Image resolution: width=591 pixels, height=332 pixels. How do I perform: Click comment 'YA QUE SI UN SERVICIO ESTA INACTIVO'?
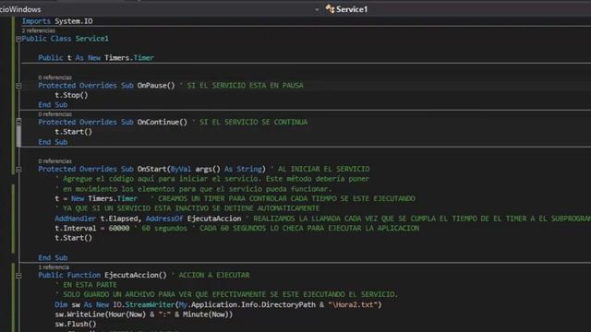[x=187, y=208]
